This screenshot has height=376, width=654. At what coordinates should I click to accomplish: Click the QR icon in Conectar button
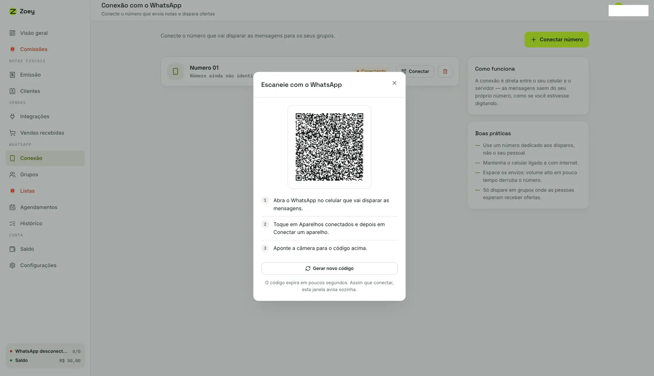(404, 71)
